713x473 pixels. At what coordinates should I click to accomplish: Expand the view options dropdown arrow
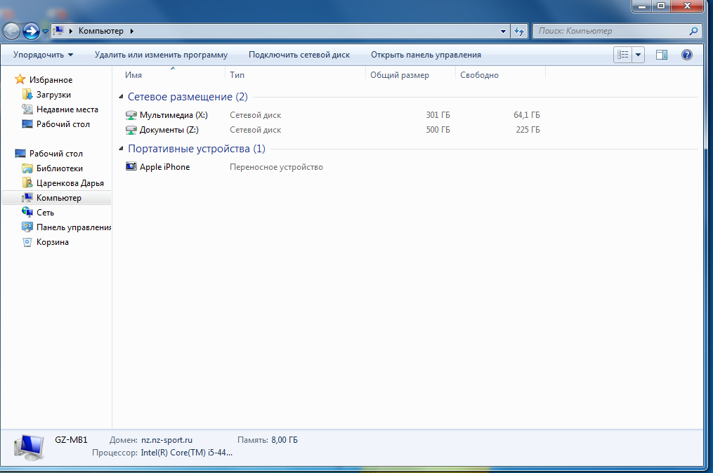(x=639, y=55)
